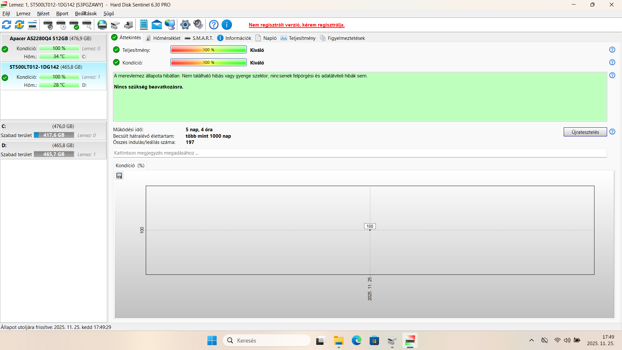622x350 pixels.
Task: Click the comment field 'Kattintson megjegyzés megadásához'
Action: [x=360, y=153]
